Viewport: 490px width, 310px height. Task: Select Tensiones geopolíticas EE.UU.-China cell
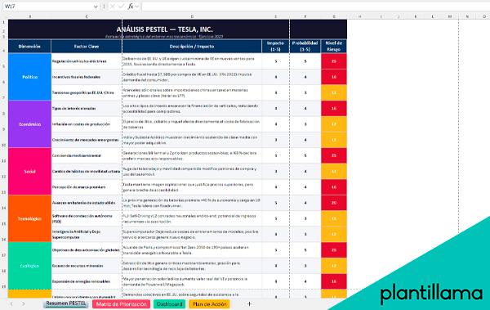tap(87, 92)
